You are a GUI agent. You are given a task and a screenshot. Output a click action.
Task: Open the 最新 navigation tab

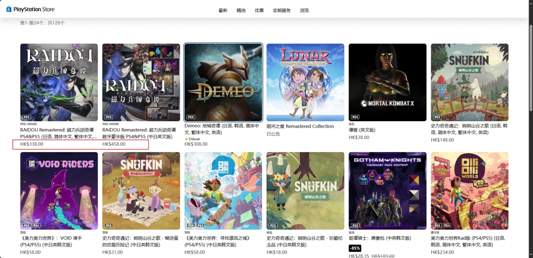coord(223,10)
